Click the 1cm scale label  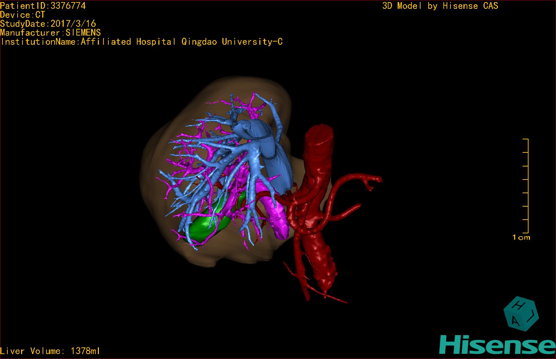click(521, 238)
